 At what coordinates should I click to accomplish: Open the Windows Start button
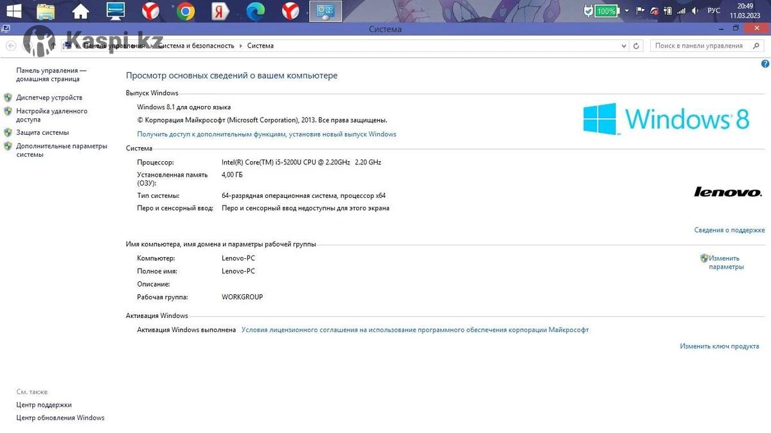(x=13, y=11)
